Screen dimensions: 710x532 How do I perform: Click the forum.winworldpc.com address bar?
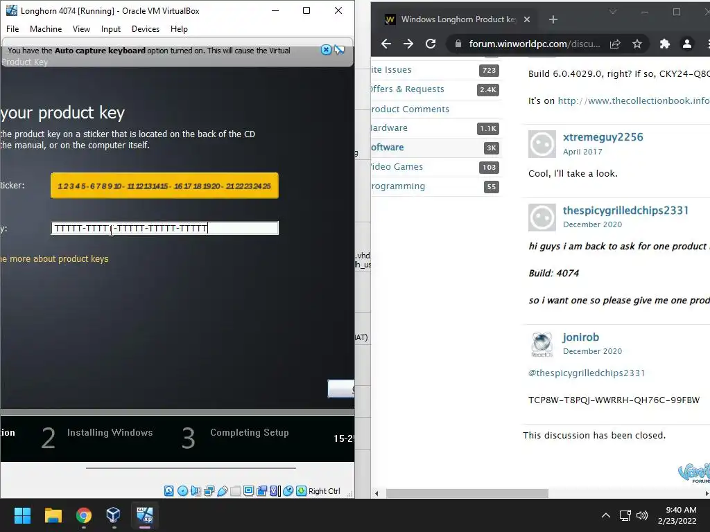[535, 44]
